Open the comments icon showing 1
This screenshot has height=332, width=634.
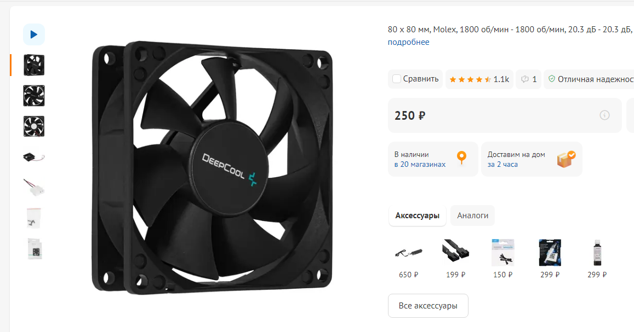pos(528,79)
